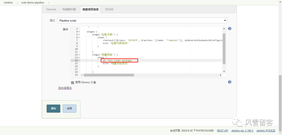Viewport: 282px width, 135px height.
Task: Expand breadcrumb arrow after Jenkins
Action: [18, 3]
